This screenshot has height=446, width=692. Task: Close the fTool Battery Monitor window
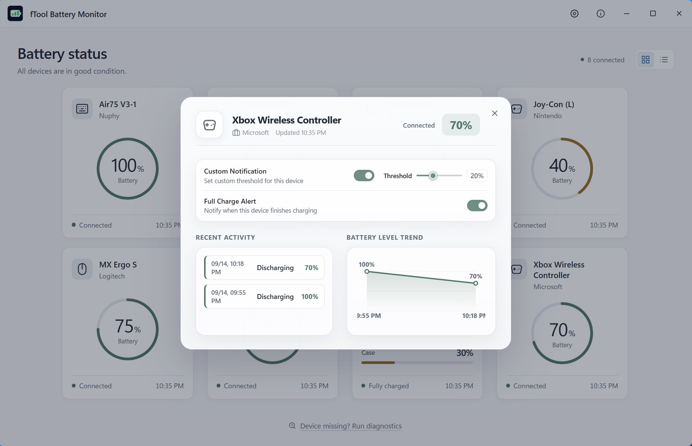click(679, 14)
